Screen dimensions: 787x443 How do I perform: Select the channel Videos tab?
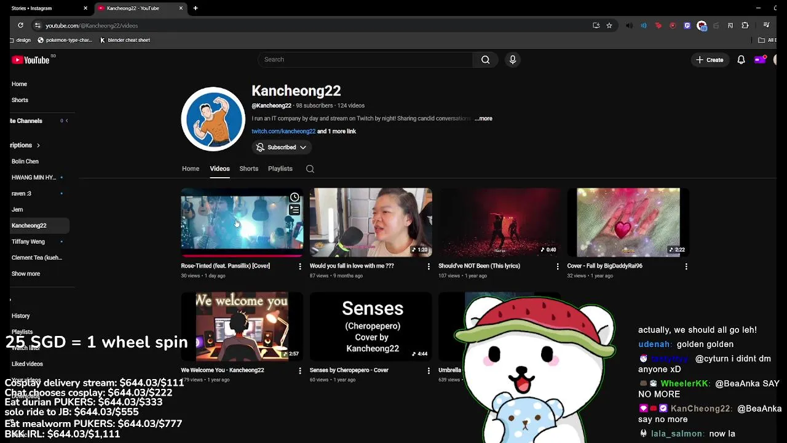pyautogui.click(x=219, y=169)
